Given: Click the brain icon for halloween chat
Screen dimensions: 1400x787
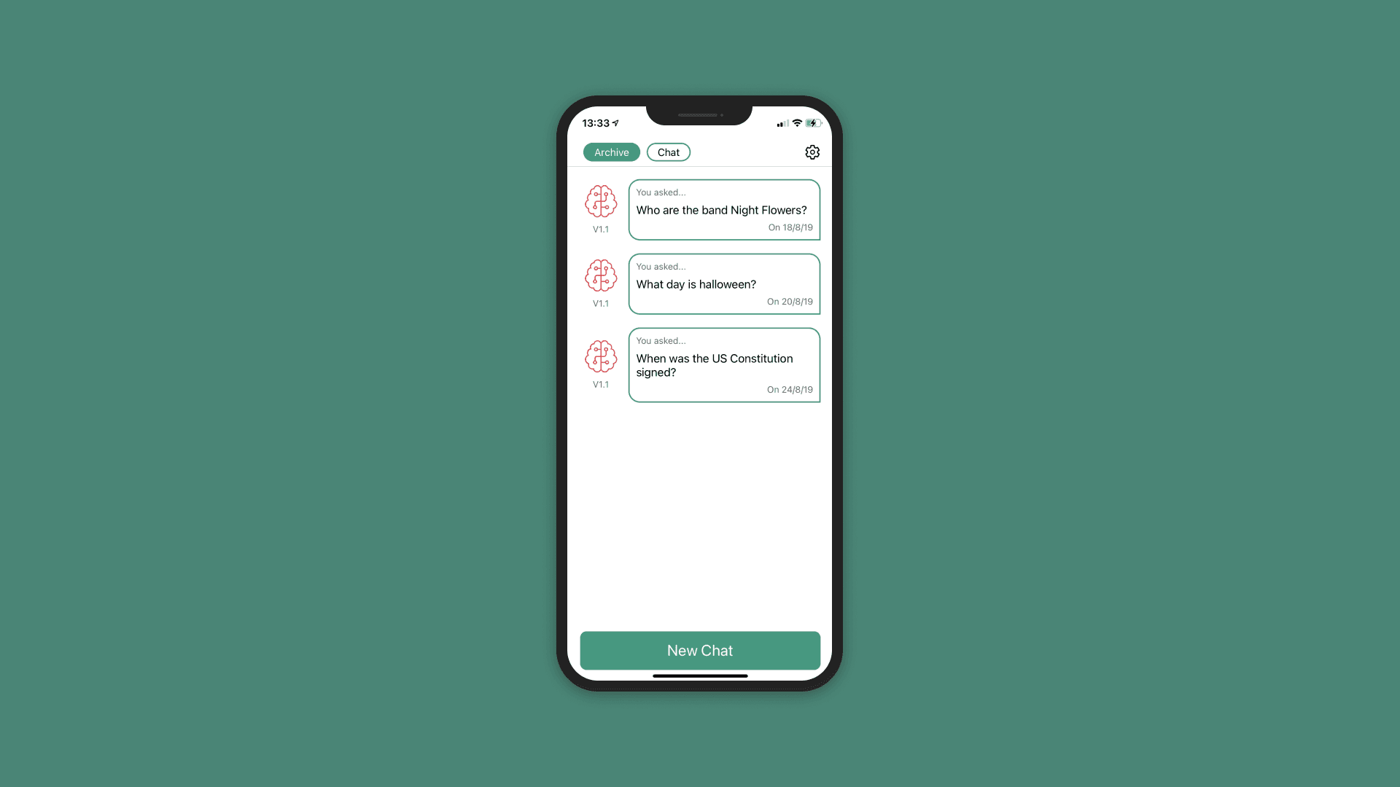Looking at the screenshot, I should [x=601, y=275].
